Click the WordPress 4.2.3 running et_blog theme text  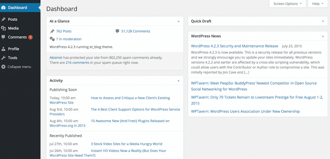tap(81, 47)
